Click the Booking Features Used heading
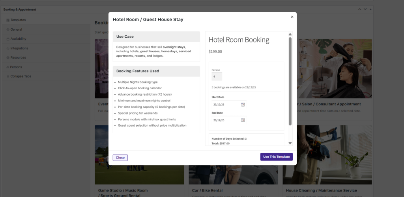404x197 pixels. pos(138,71)
